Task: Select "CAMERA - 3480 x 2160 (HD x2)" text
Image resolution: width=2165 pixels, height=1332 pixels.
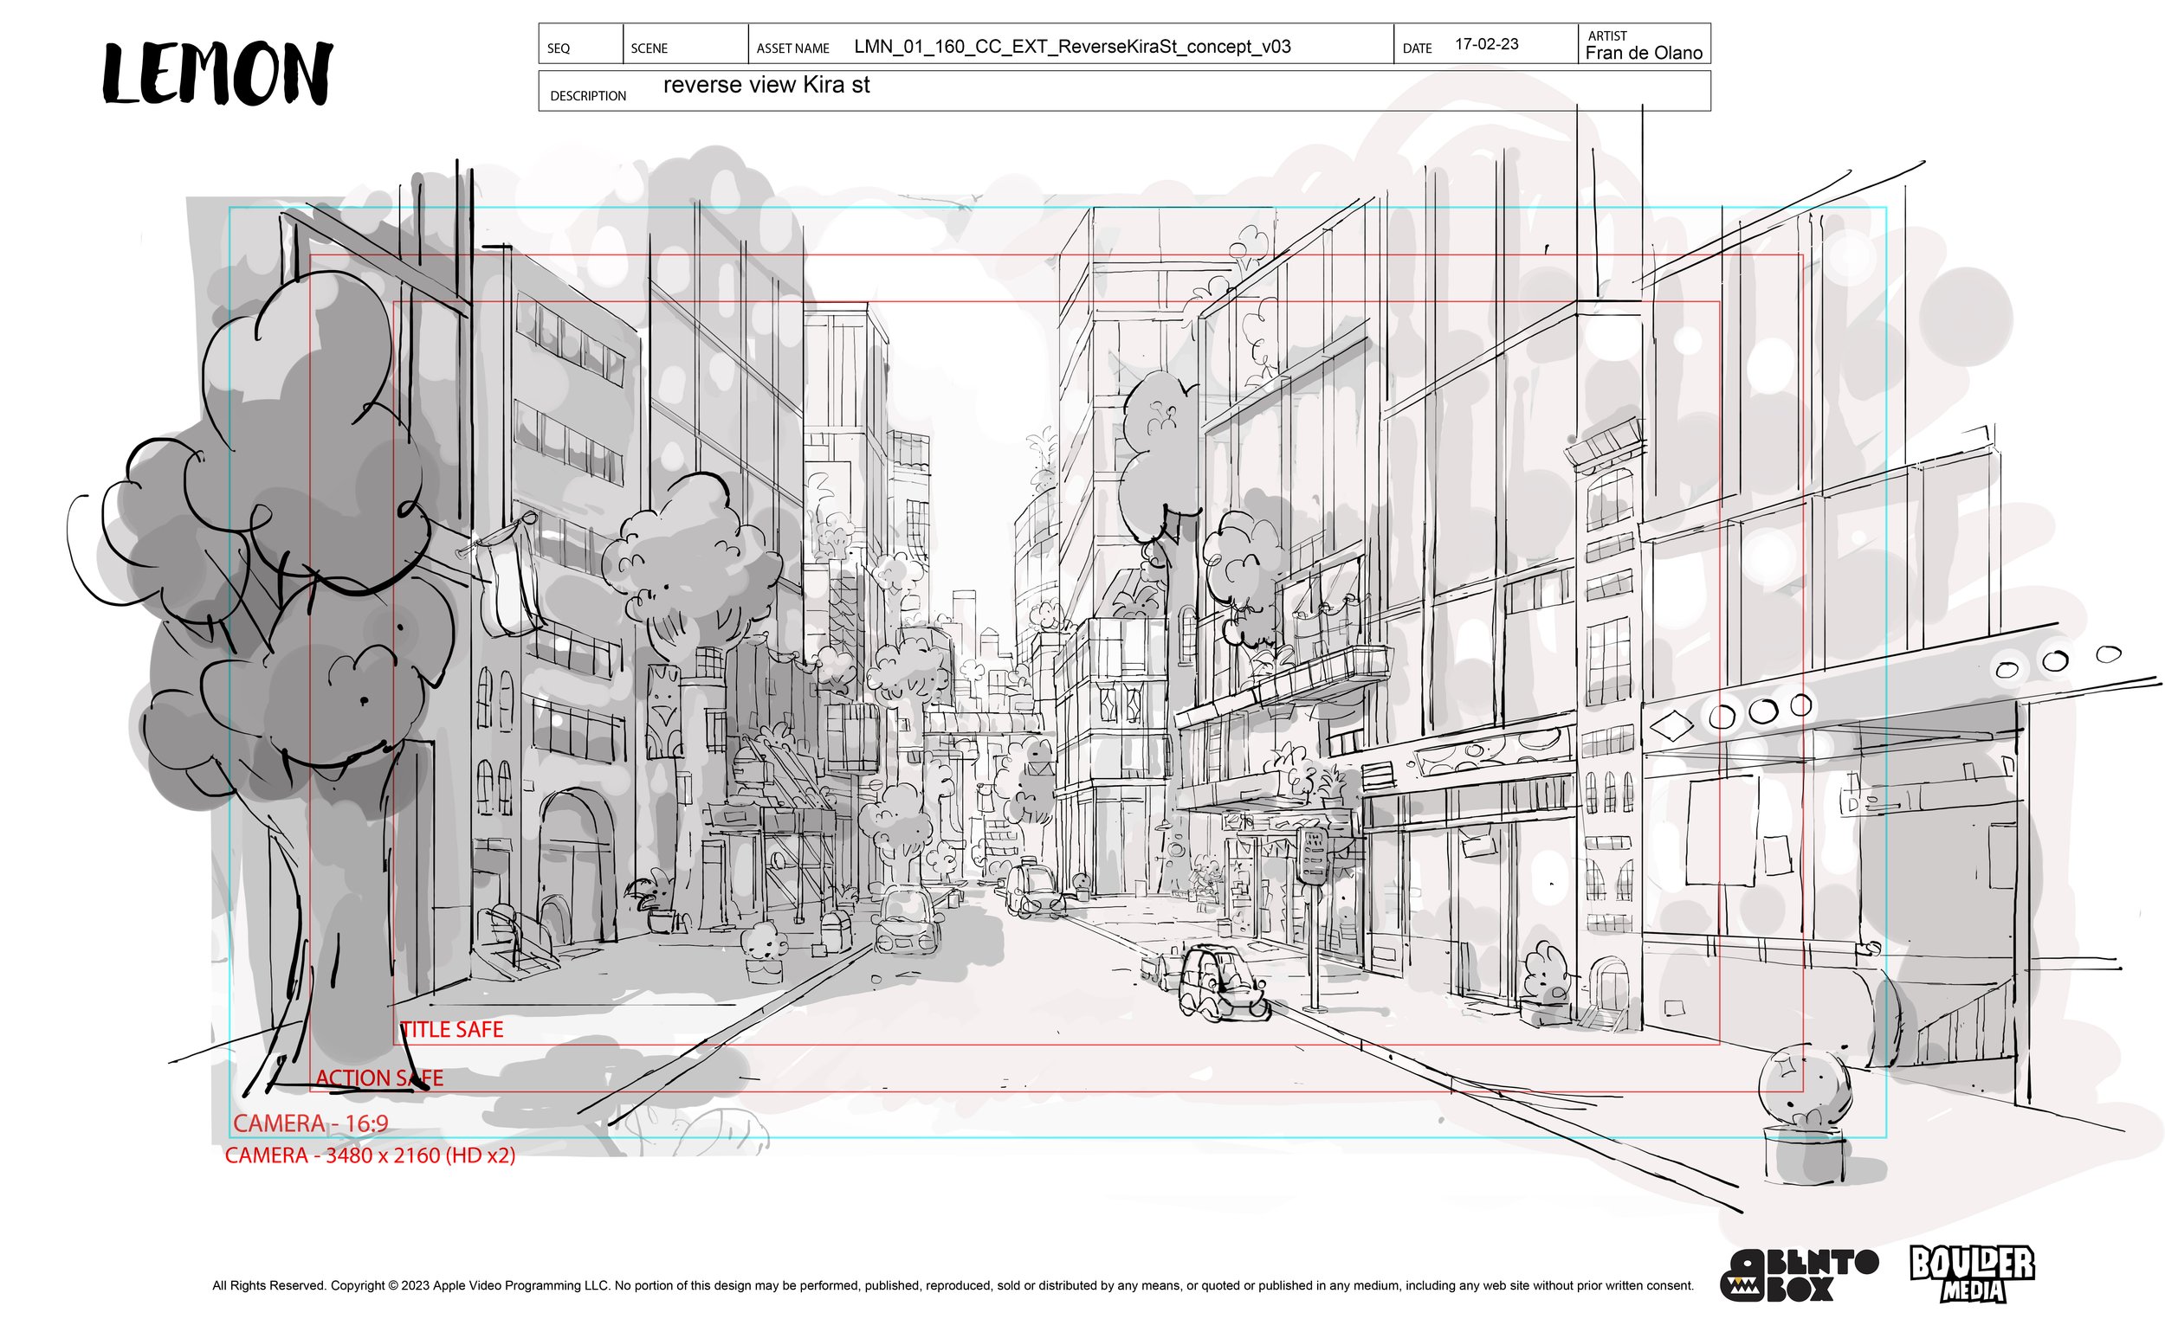Action: (371, 1155)
